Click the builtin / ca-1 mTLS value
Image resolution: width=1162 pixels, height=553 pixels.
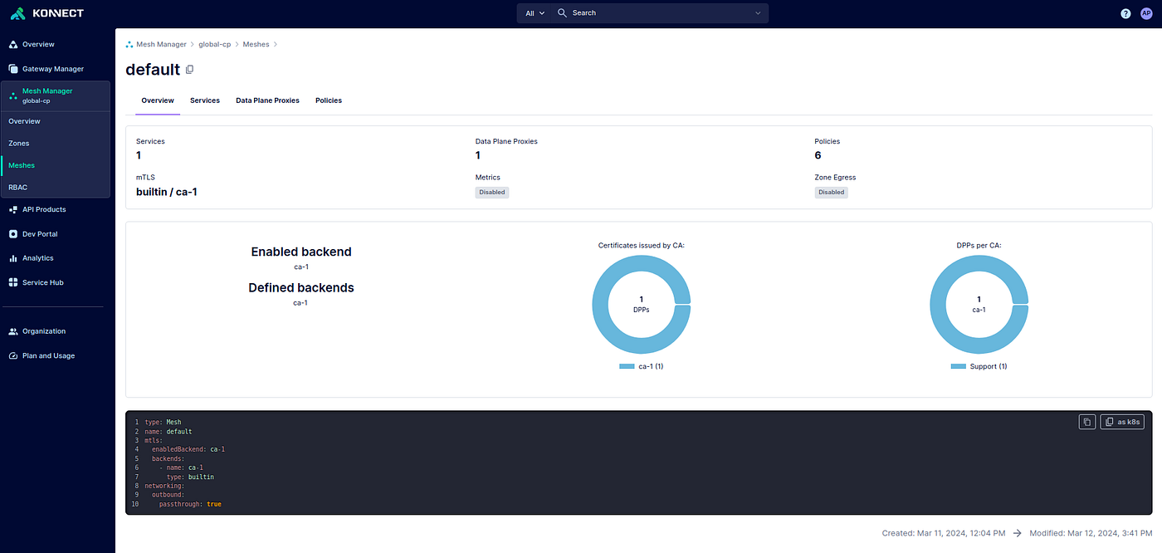point(167,192)
